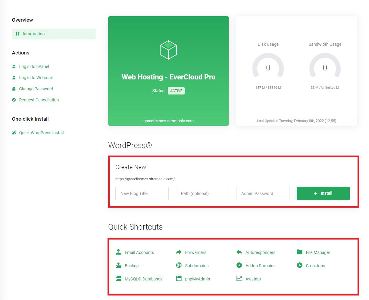The width and height of the screenshot is (369, 300).
Task: Click gracethemes.stromonic.com domain on green card
Action: [x=169, y=121]
